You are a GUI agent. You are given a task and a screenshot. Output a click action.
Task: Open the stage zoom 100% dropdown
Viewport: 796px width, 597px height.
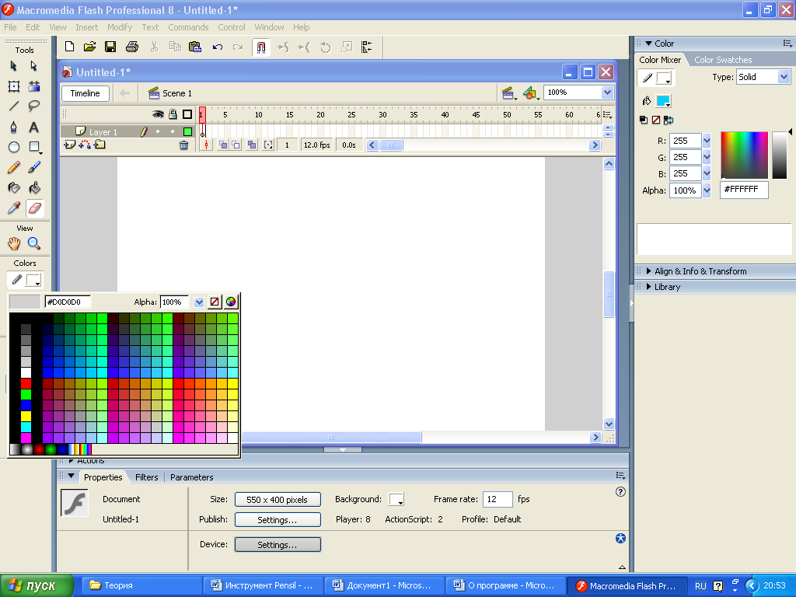tap(607, 93)
